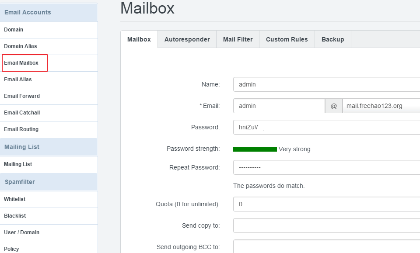The width and height of the screenshot is (420, 253).
Task: Focus the Repeat Password field
Action: [x=326, y=167]
